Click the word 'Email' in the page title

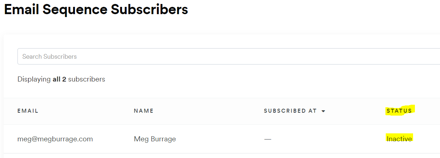click(x=23, y=9)
